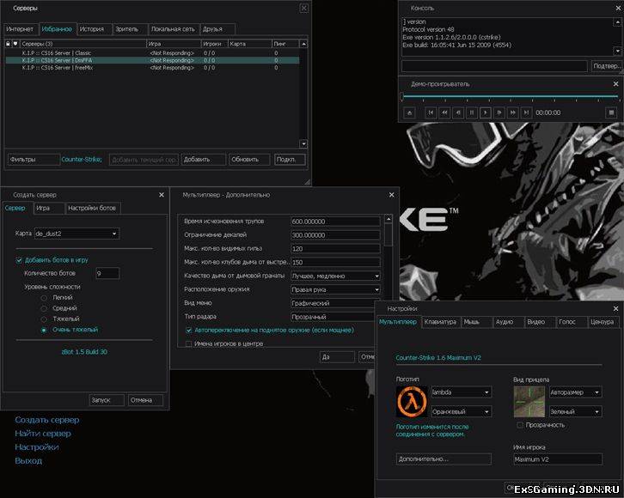Click the 'Фильтры' button

34,160
